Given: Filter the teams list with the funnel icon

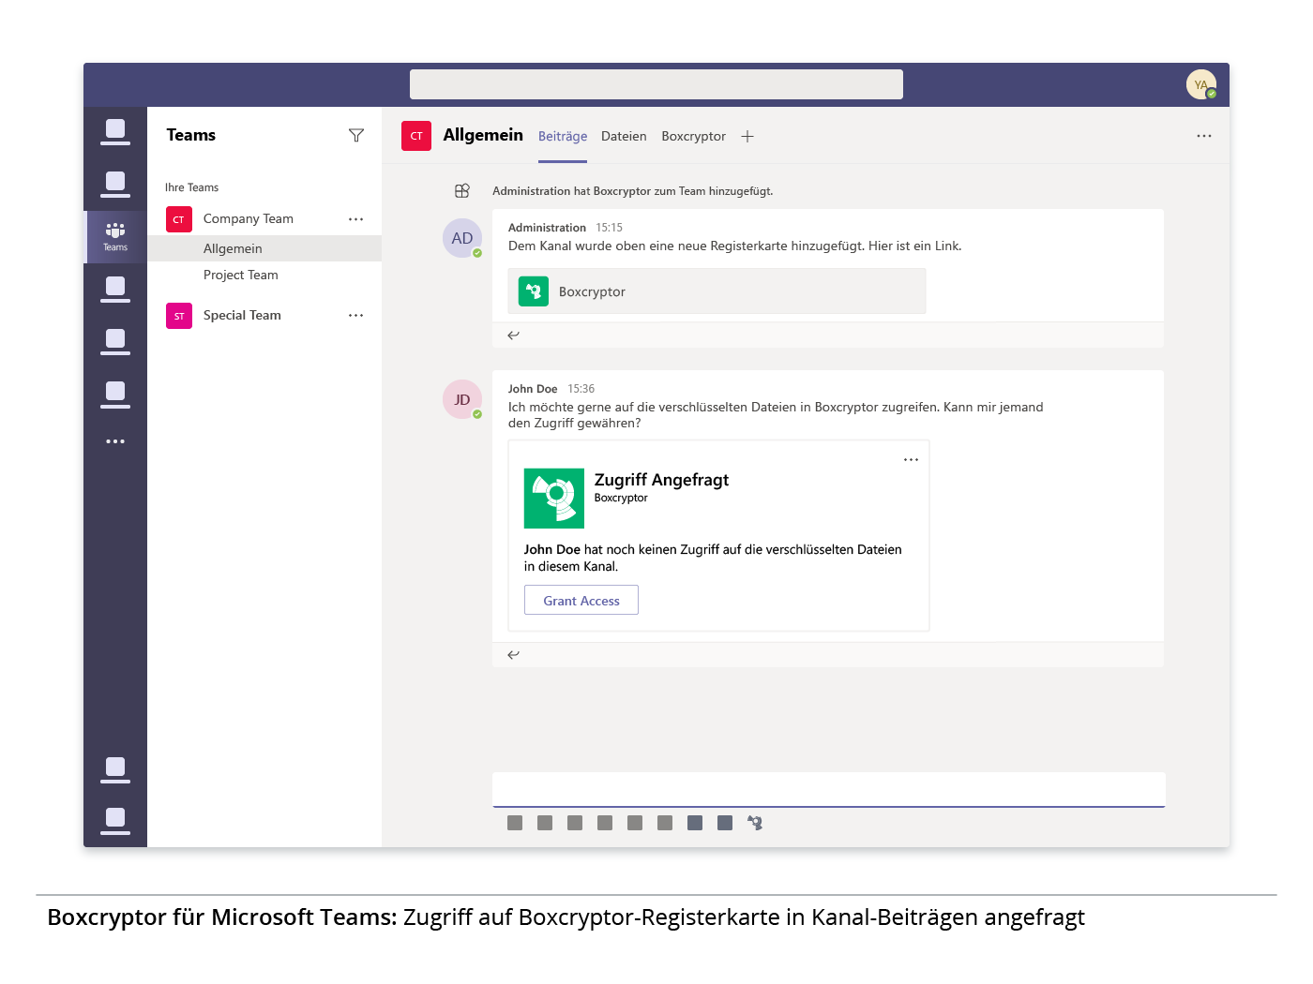Looking at the screenshot, I should [x=356, y=136].
